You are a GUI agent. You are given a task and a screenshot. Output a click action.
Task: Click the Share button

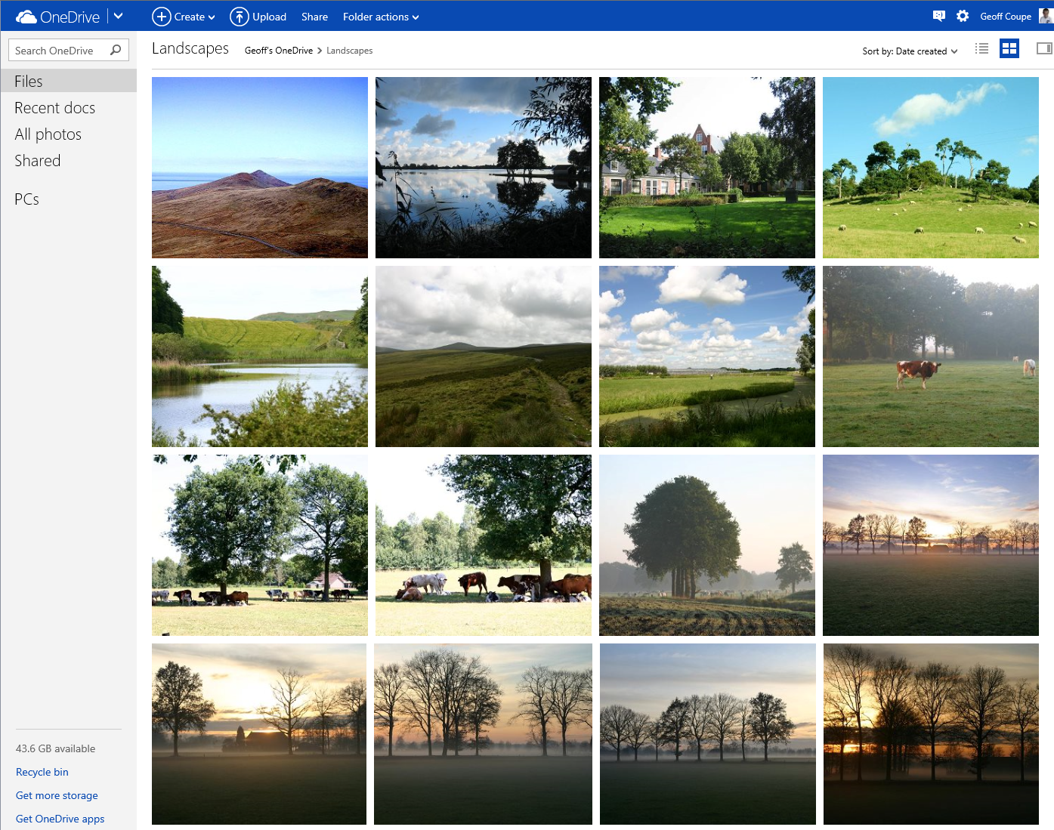pyautogui.click(x=314, y=17)
